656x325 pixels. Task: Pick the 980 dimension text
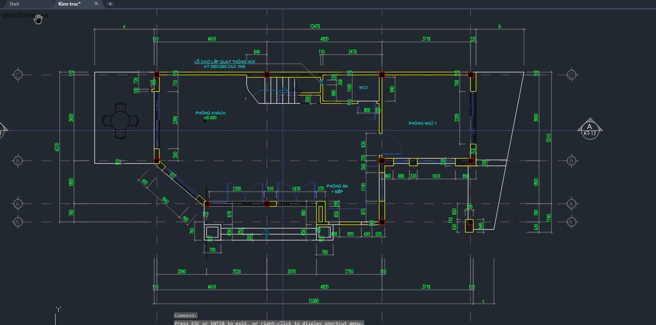[304, 213]
